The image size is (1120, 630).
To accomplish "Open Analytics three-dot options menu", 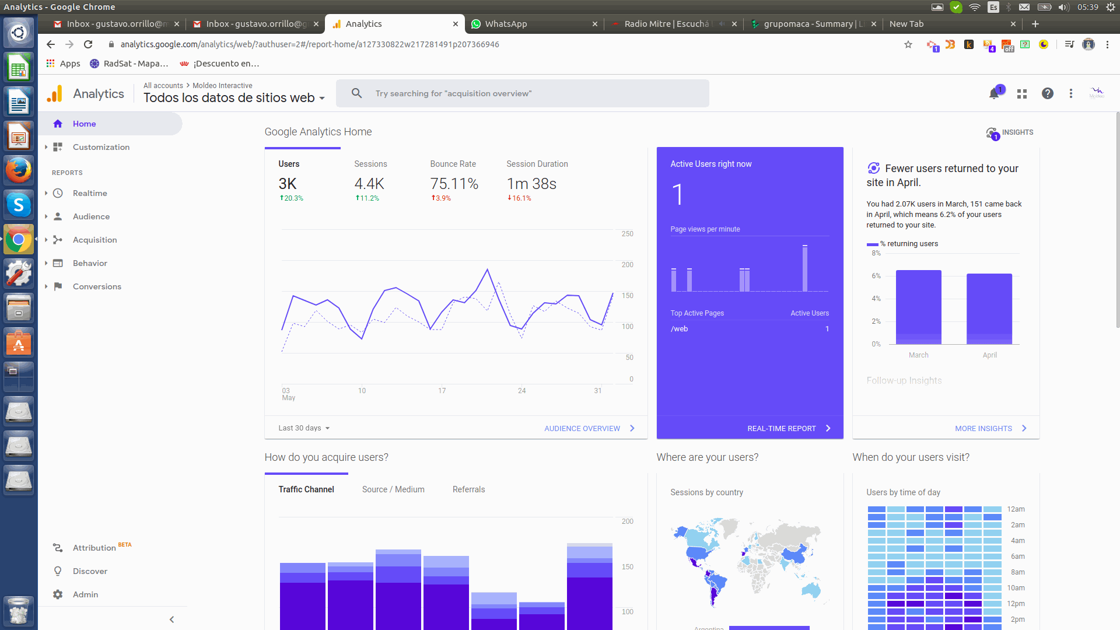I will (x=1071, y=93).
